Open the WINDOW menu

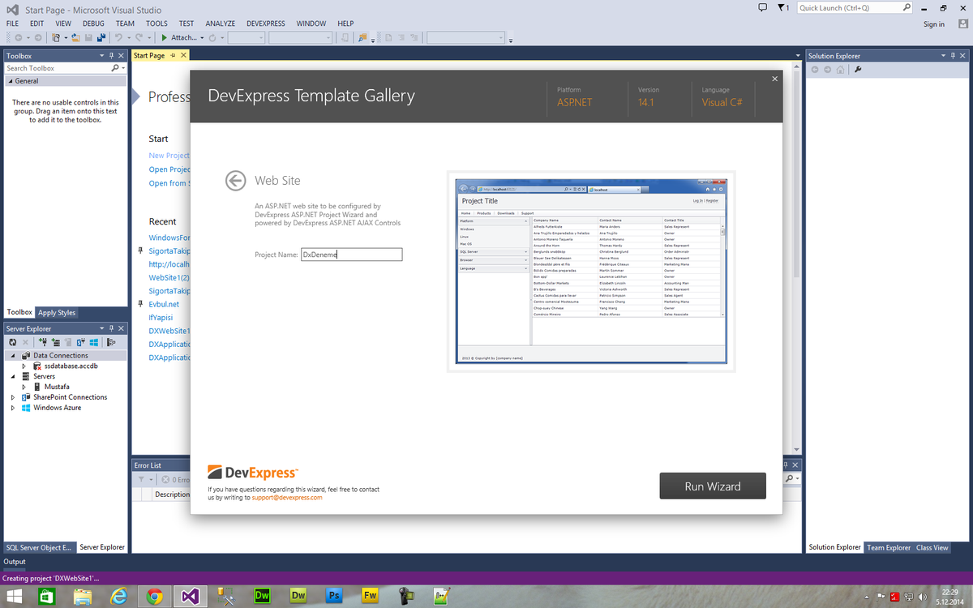[311, 24]
